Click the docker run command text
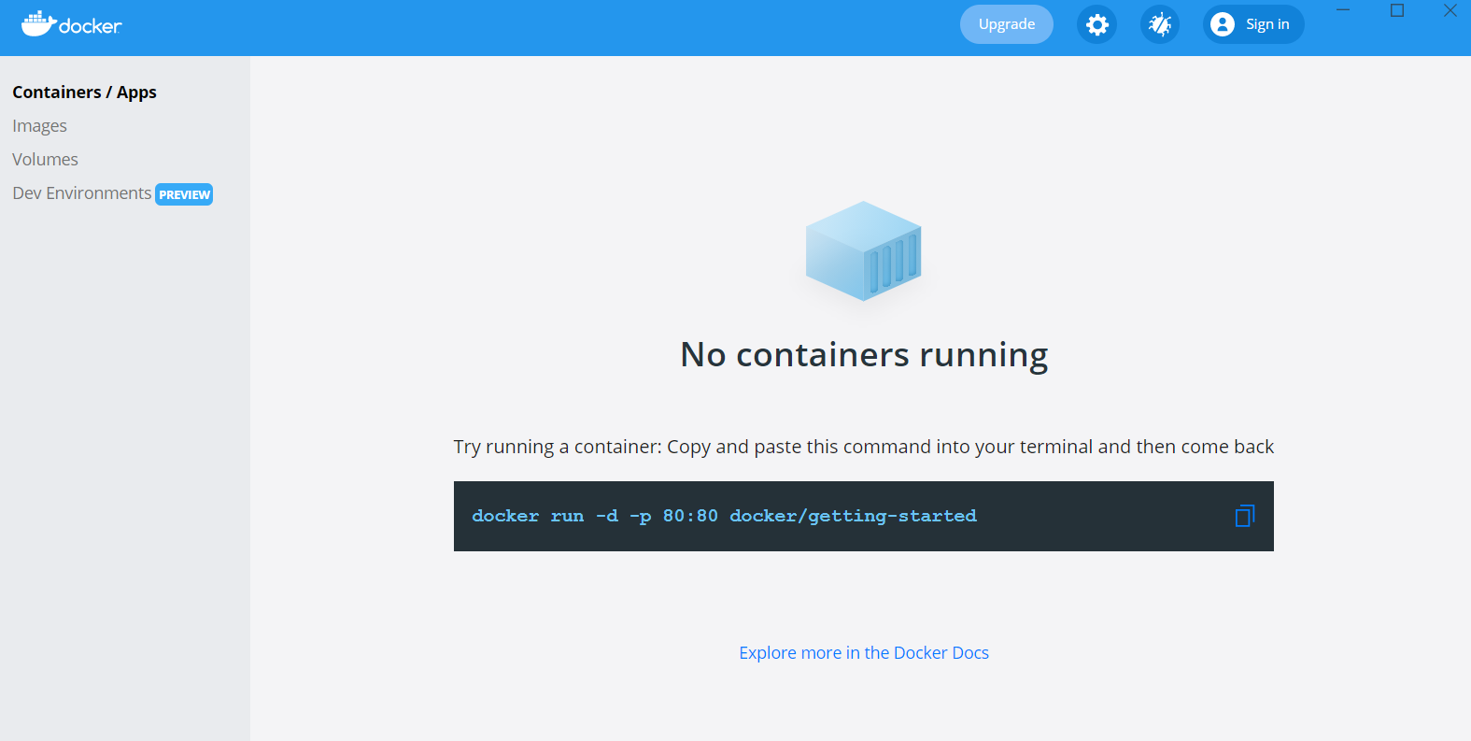The image size is (1471, 741). pos(724,516)
